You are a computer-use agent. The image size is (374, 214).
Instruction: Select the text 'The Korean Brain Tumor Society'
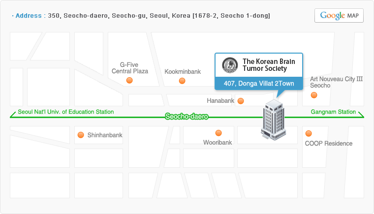[x=269, y=65]
